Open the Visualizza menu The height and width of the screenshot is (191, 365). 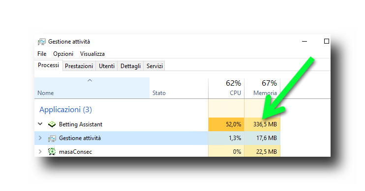92,54
